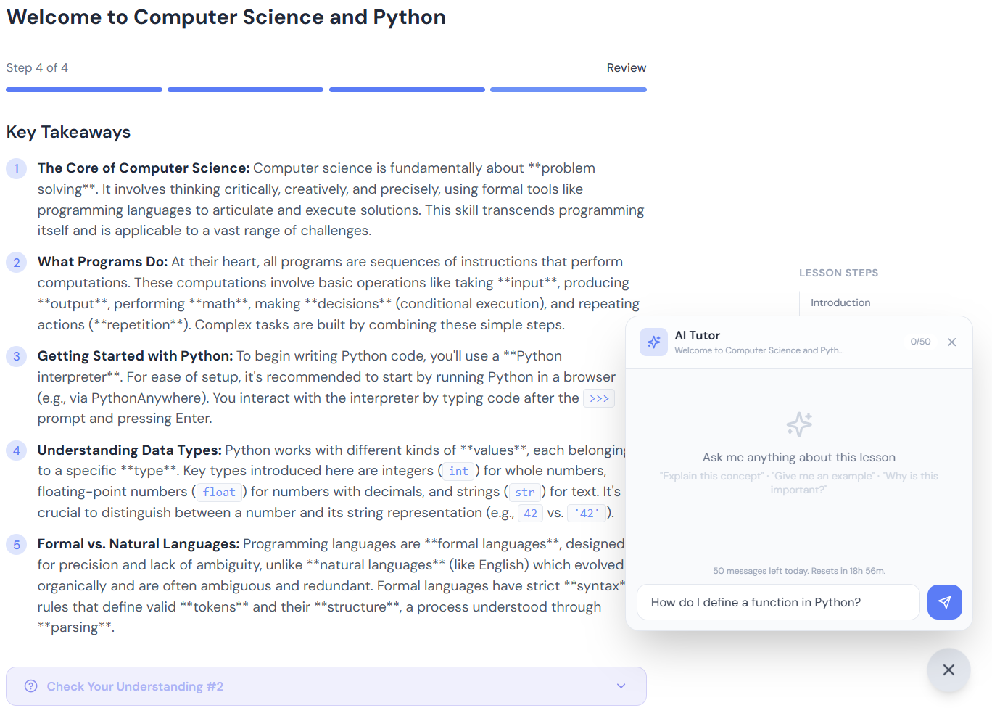
Task: Click the large sparkle icon in chat area
Action: click(799, 424)
